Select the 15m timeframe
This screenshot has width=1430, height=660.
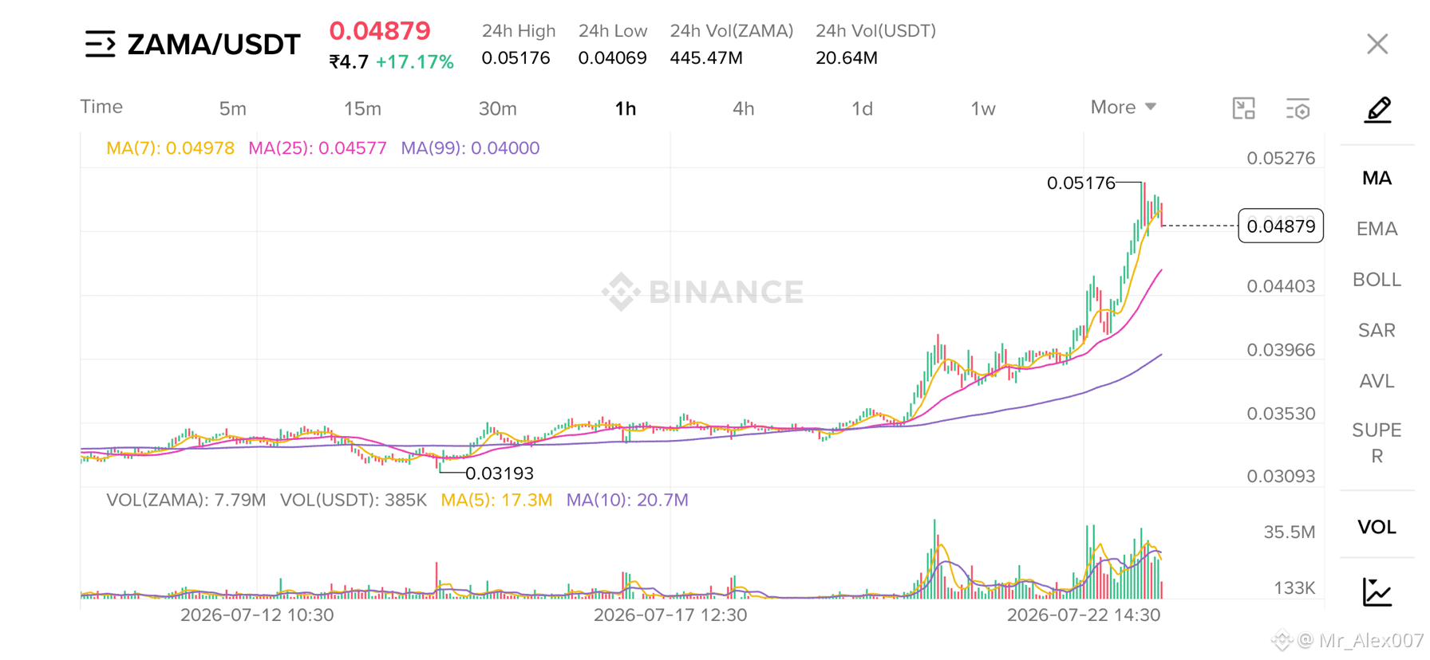click(x=362, y=108)
